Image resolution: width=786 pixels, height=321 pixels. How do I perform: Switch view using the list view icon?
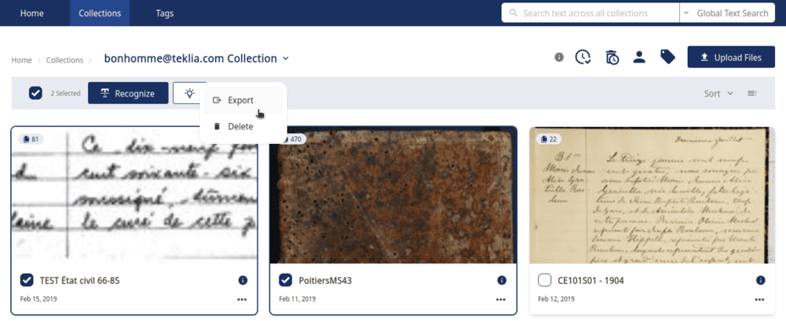click(x=752, y=93)
